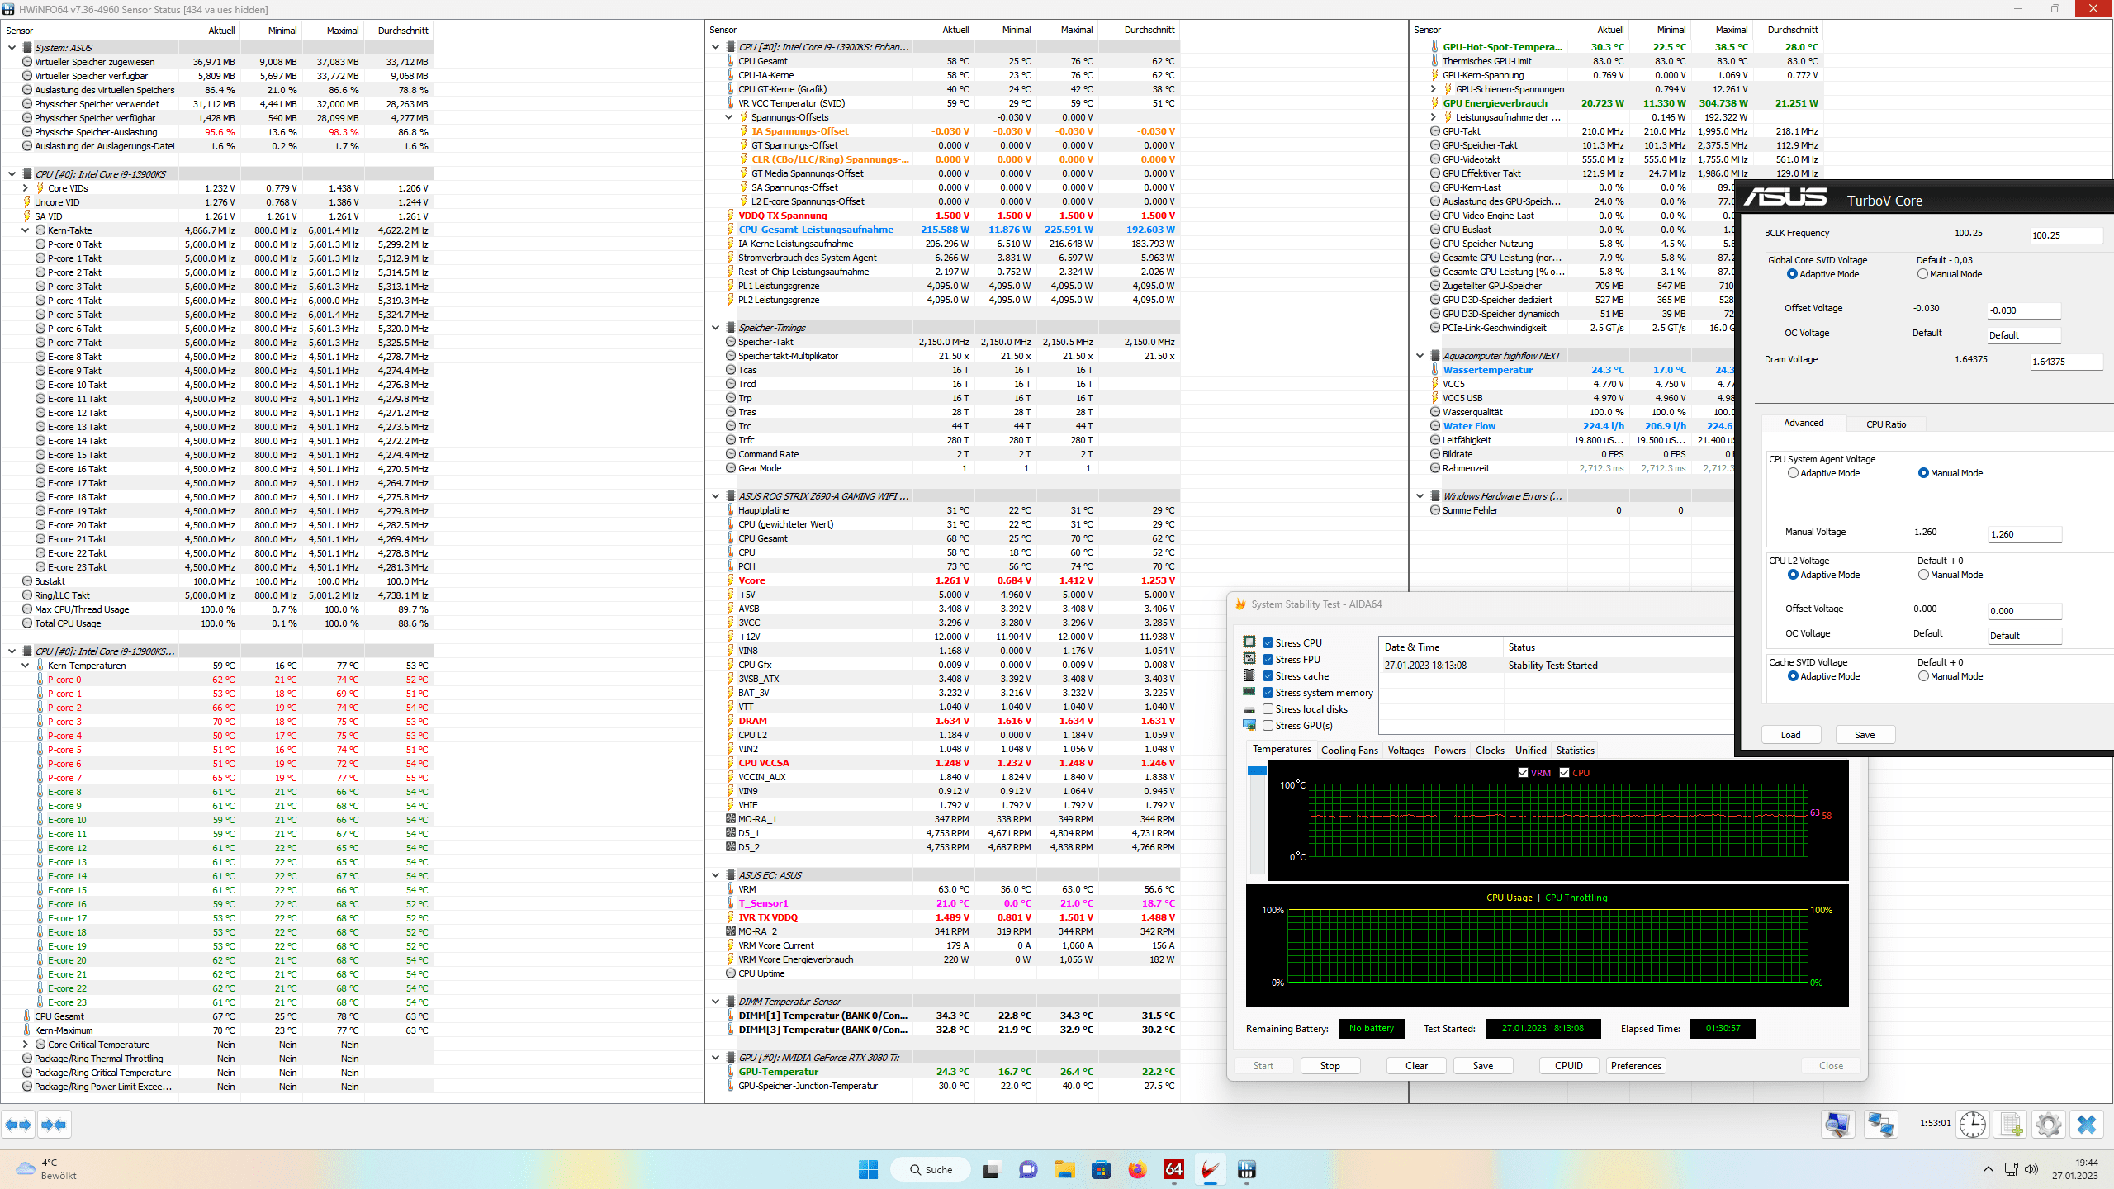Screen dimensions: 2114x1189
Task: Open the weather widget showing 4°C
Action: [46, 1169]
